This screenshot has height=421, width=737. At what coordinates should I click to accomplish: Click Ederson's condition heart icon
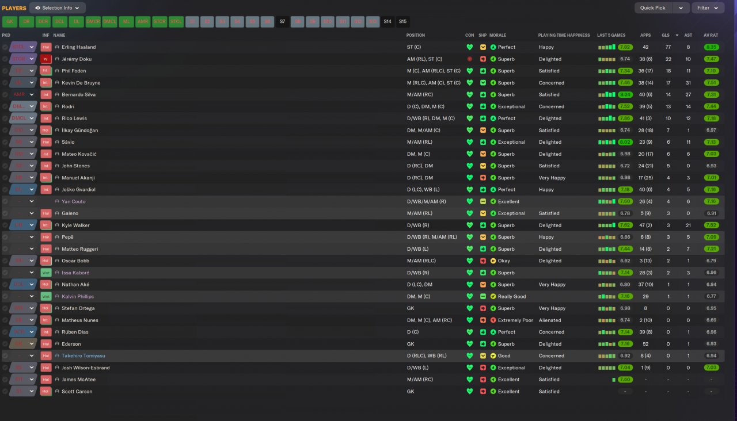tap(470, 344)
